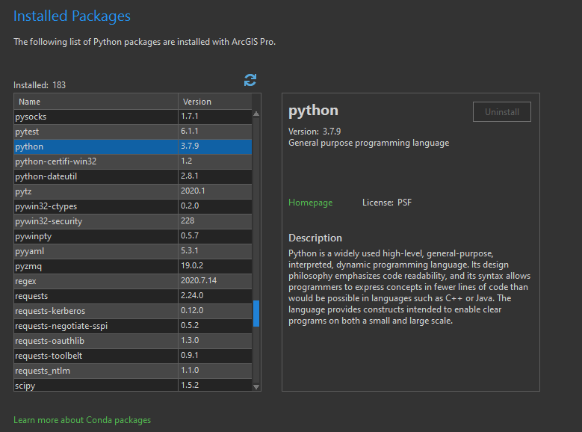The image size is (582, 432).
Task: Click the Installed: 183 count label
Action: pos(40,85)
